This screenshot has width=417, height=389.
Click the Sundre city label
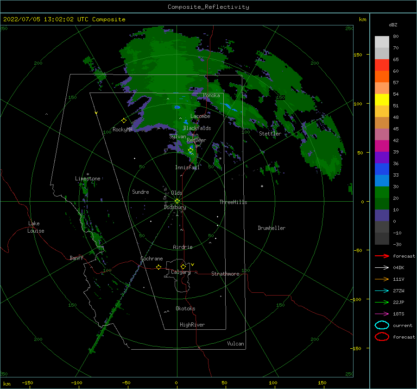(140, 191)
